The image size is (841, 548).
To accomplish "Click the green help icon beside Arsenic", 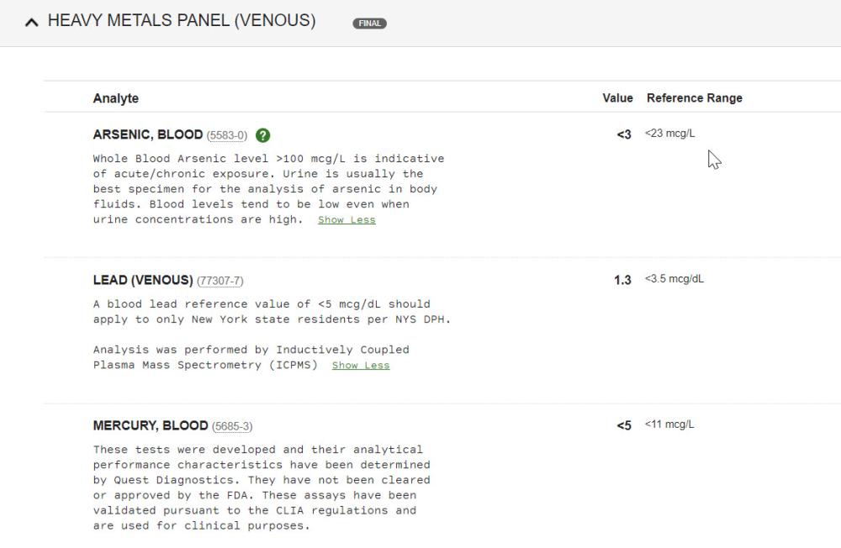I will coord(262,135).
